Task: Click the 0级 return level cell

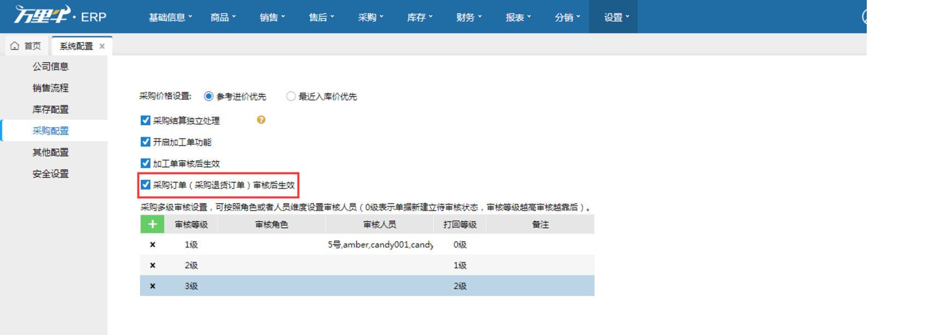Action: coord(460,245)
